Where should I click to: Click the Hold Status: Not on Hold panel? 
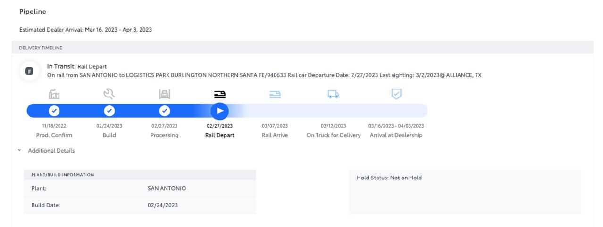point(465,191)
